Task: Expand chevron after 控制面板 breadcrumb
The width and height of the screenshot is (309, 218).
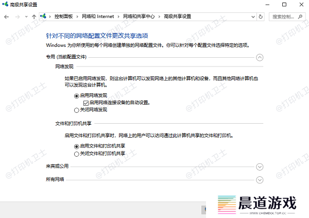Action: click(x=77, y=17)
